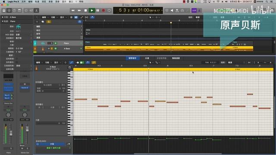Show automation with the curve icon in tracks toolbar
This screenshot has height=155, width=276.
point(82,17)
